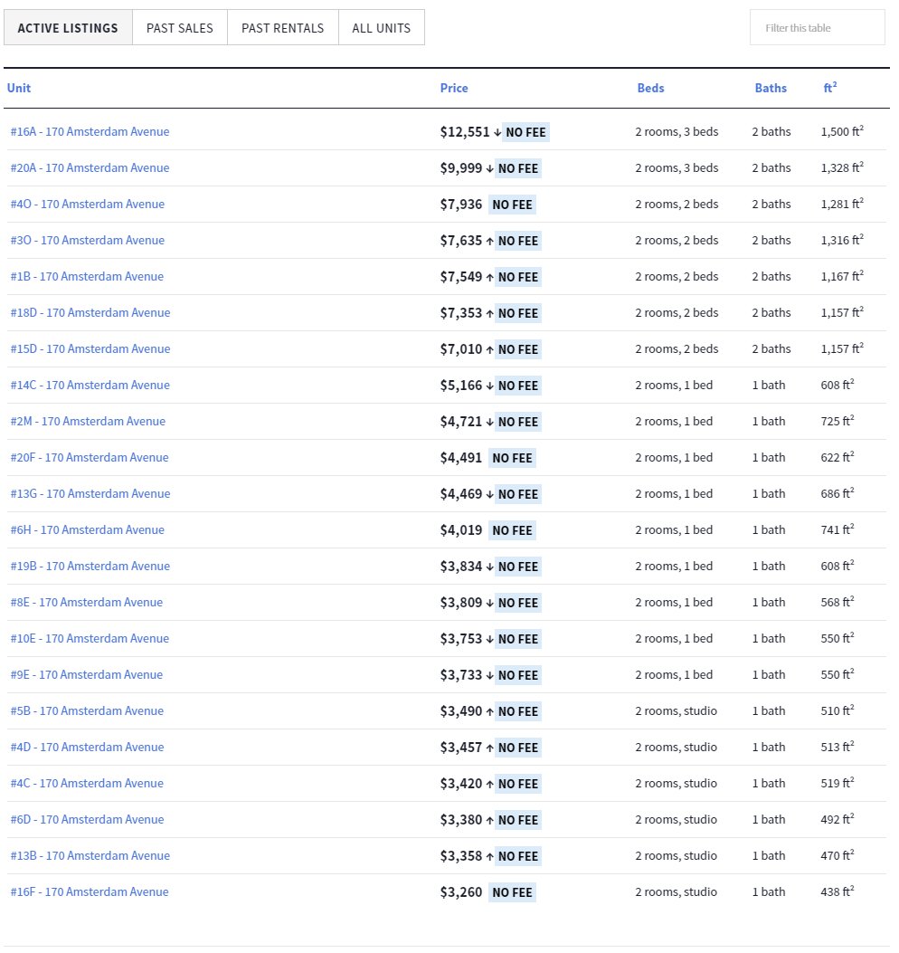Sort table by Price column header
The width and height of the screenshot is (899, 953).
point(454,88)
